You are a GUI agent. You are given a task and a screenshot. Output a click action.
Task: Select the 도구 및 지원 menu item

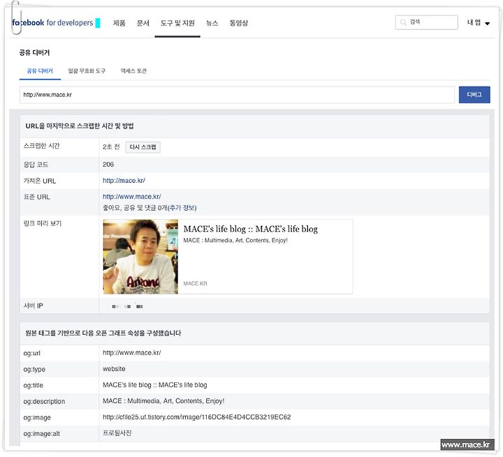pyautogui.click(x=177, y=23)
